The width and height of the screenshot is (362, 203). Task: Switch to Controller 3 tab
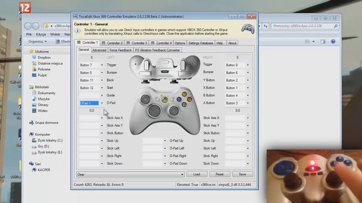coord(137,43)
